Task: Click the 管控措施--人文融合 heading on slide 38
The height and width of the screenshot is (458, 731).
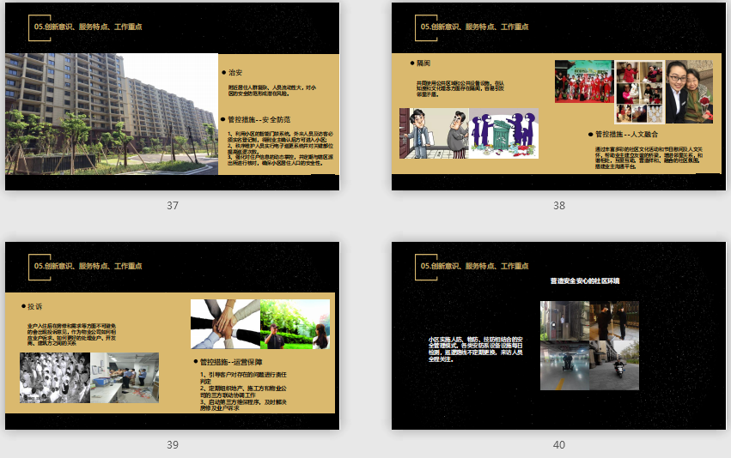Action: (626, 134)
